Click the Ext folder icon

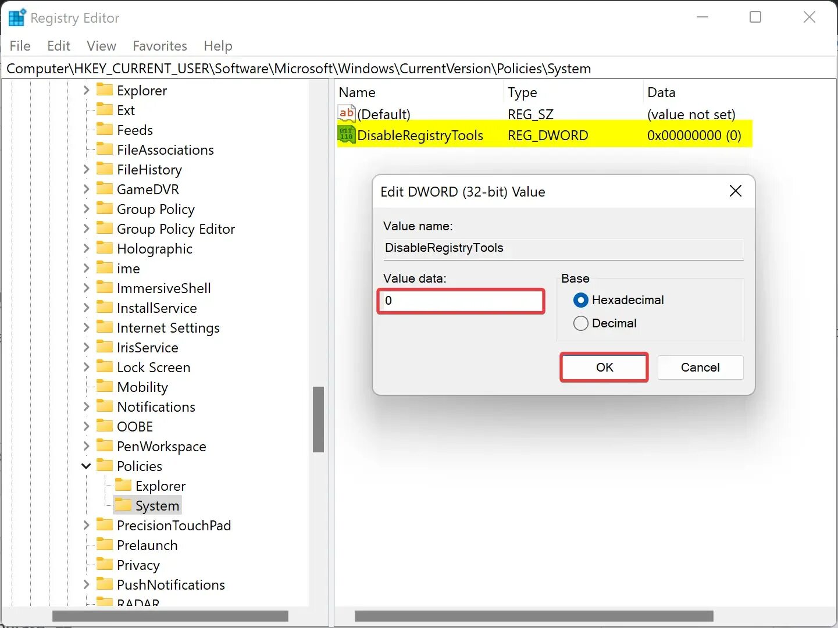[105, 109]
